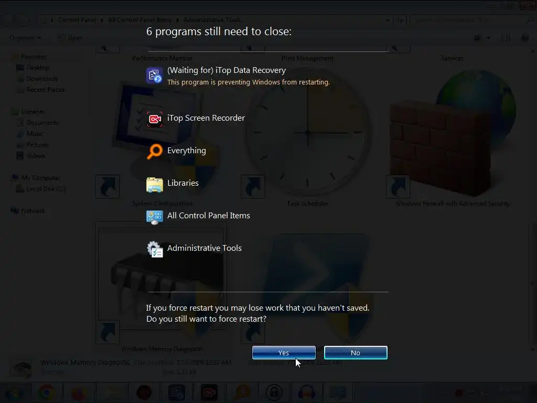Select "Libraries" entry in program list
537x403 pixels.
pyautogui.click(x=183, y=183)
